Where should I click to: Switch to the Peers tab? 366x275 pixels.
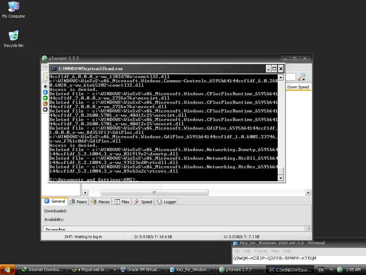pos(78,202)
